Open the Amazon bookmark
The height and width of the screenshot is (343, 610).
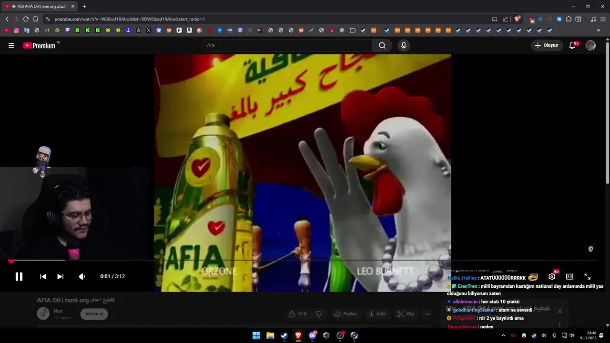click(189, 30)
